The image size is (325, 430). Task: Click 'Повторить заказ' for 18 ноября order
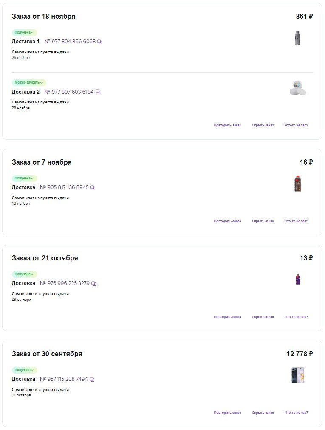pyautogui.click(x=227, y=126)
